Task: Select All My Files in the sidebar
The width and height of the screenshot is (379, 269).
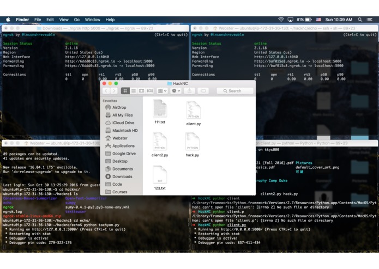Action: tap(122, 115)
